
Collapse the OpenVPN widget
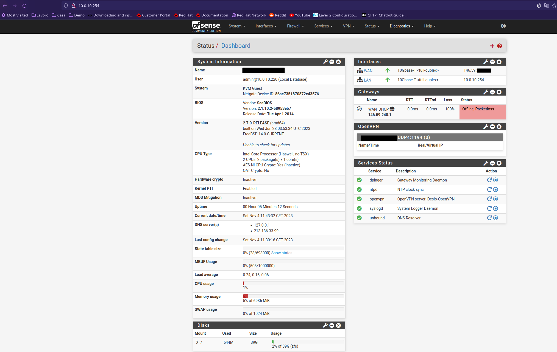tap(492, 127)
